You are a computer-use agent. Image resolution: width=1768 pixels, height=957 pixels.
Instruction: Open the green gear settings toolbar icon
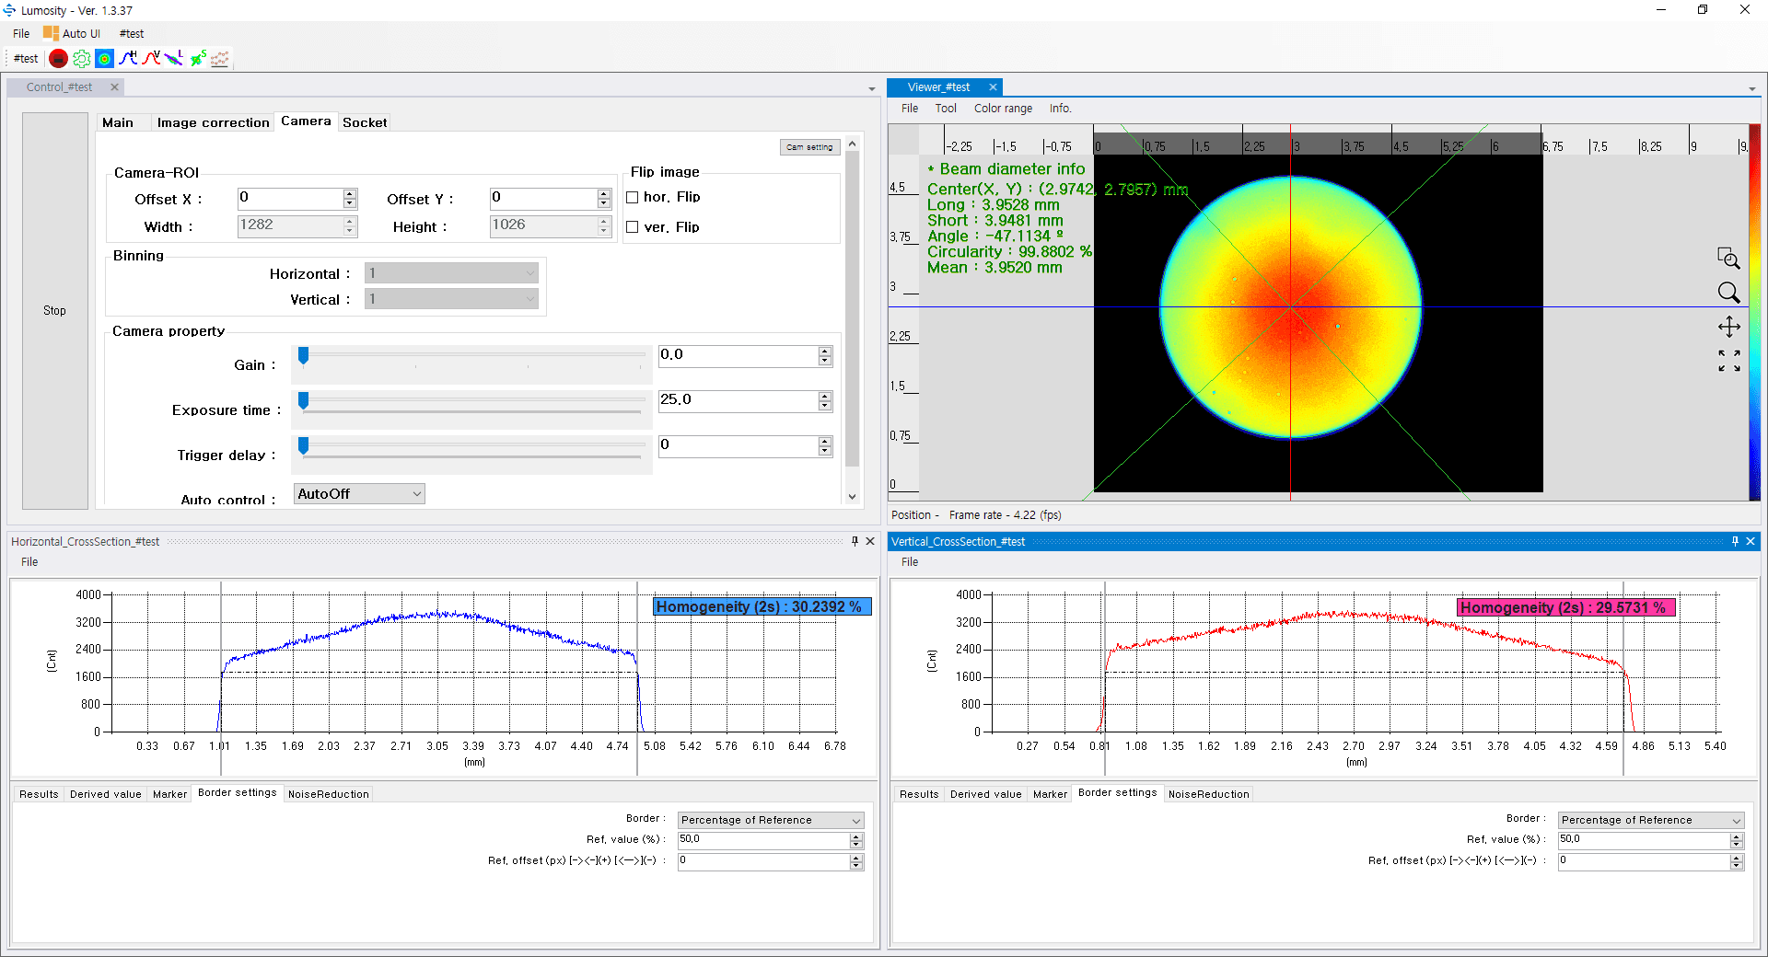coord(81,59)
